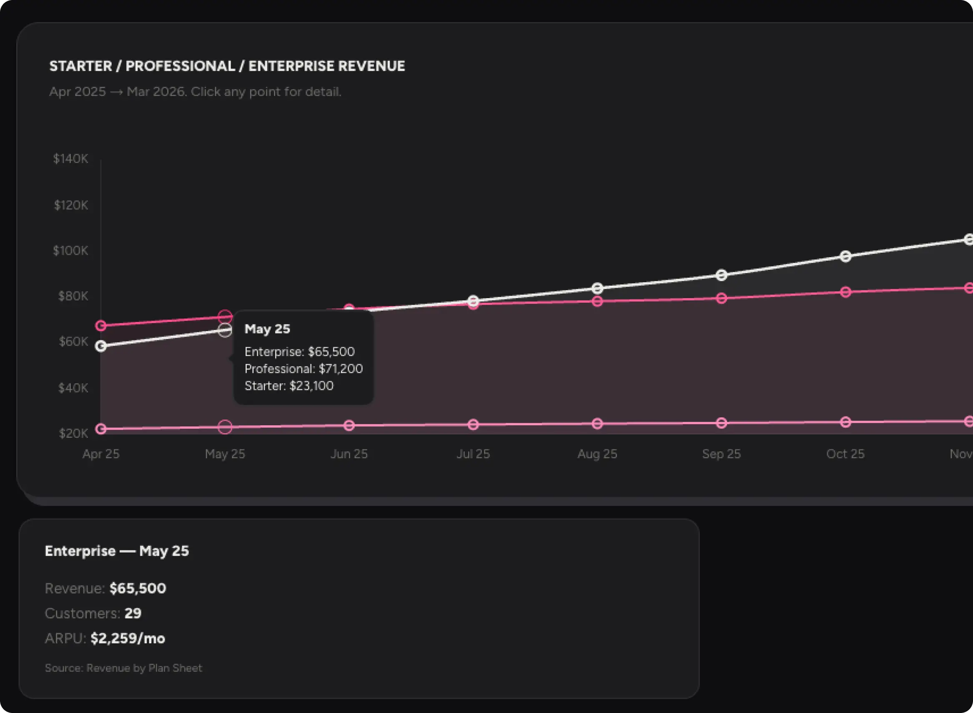The height and width of the screenshot is (713, 973).
Task: Click the 'Oct 25' x-axis label
Action: click(846, 454)
